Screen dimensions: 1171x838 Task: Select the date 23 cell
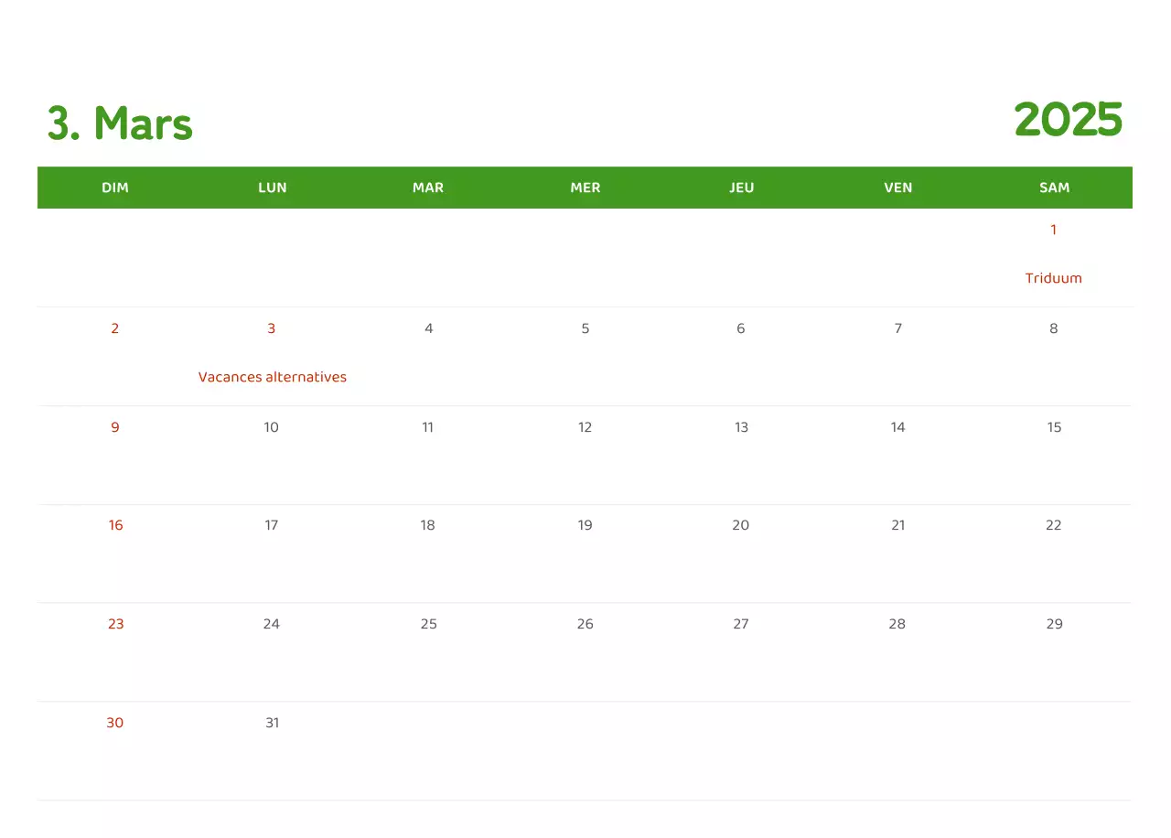[x=115, y=623]
